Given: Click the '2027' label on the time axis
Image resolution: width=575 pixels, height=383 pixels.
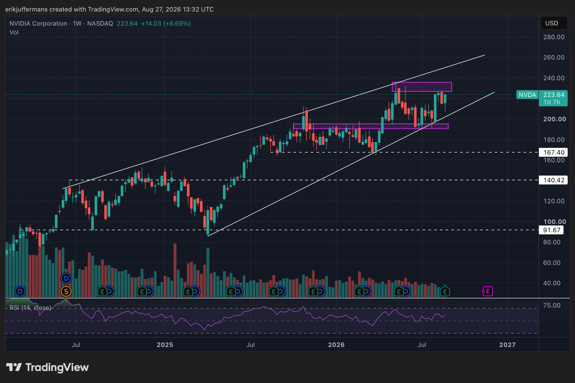Looking at the screenshot, I should 507,345.
